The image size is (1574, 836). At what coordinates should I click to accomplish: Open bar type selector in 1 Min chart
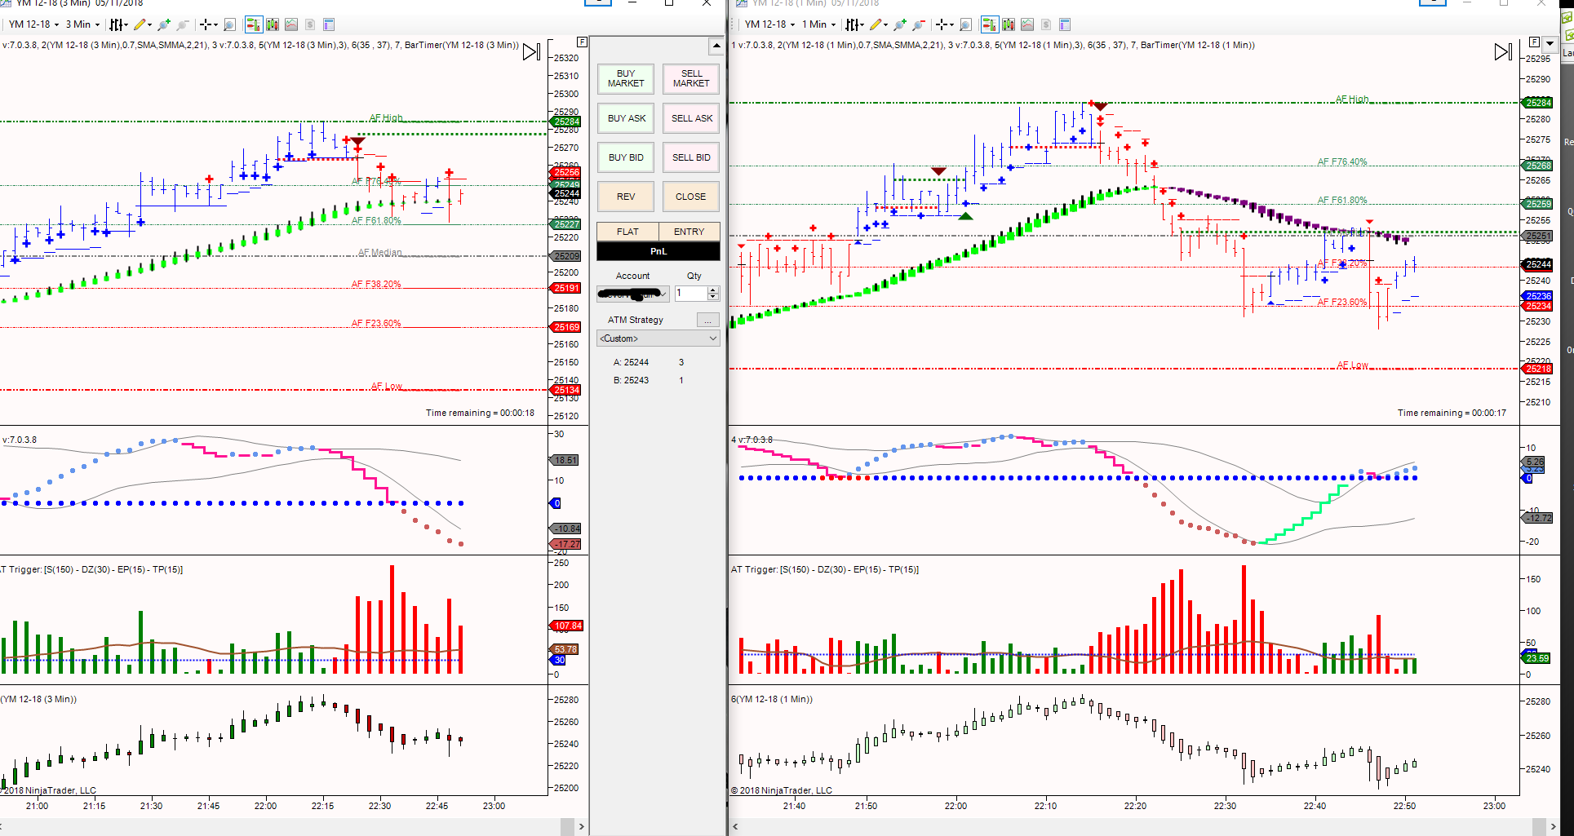point(853,24)
